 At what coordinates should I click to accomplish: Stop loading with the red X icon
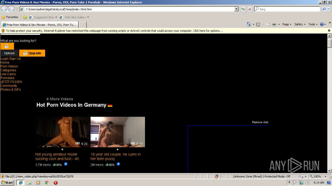click(x=250, y=9)
